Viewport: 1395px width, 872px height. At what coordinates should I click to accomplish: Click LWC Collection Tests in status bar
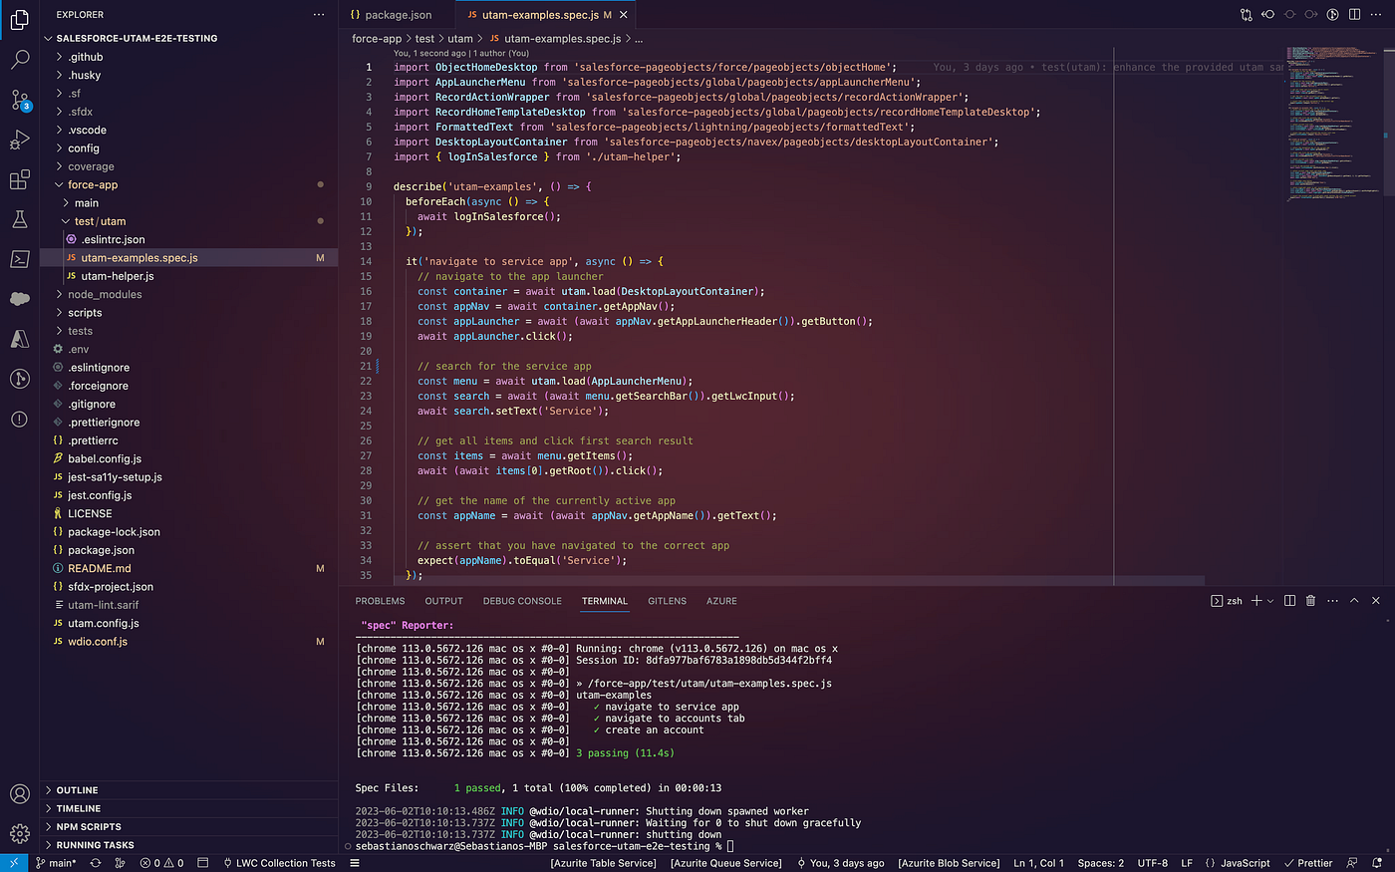[x=279, y=863]
